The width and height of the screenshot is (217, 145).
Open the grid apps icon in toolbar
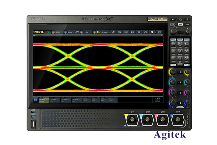(152, 32)
